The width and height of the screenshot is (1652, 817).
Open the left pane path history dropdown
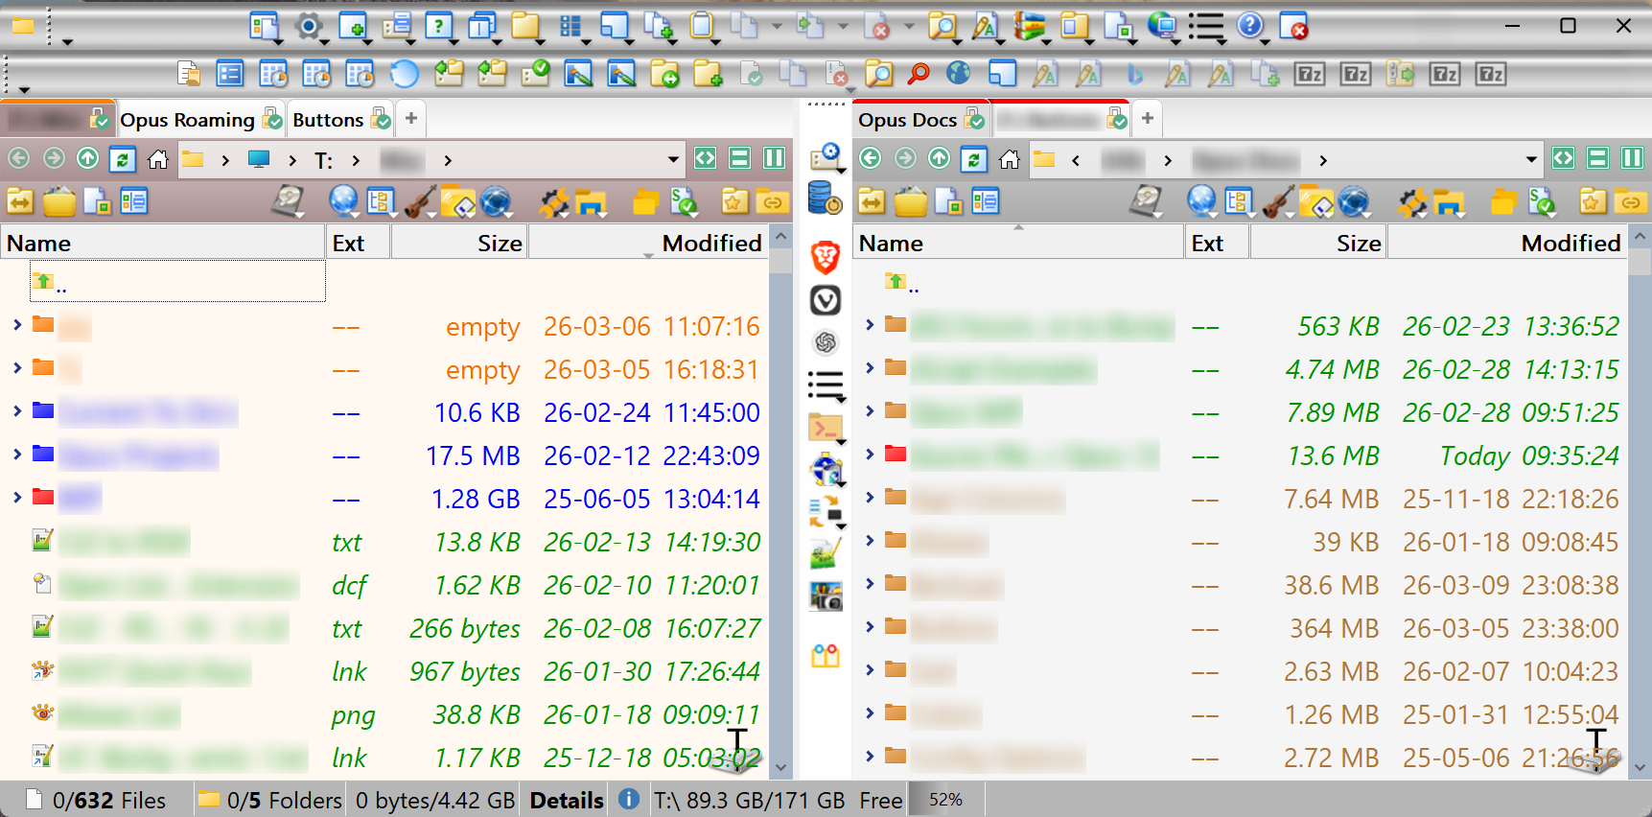click(x=673, y=159)
